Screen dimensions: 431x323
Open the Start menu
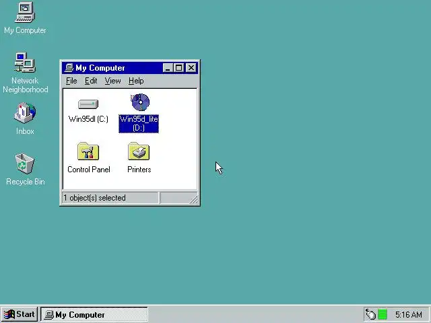[20, 314]
